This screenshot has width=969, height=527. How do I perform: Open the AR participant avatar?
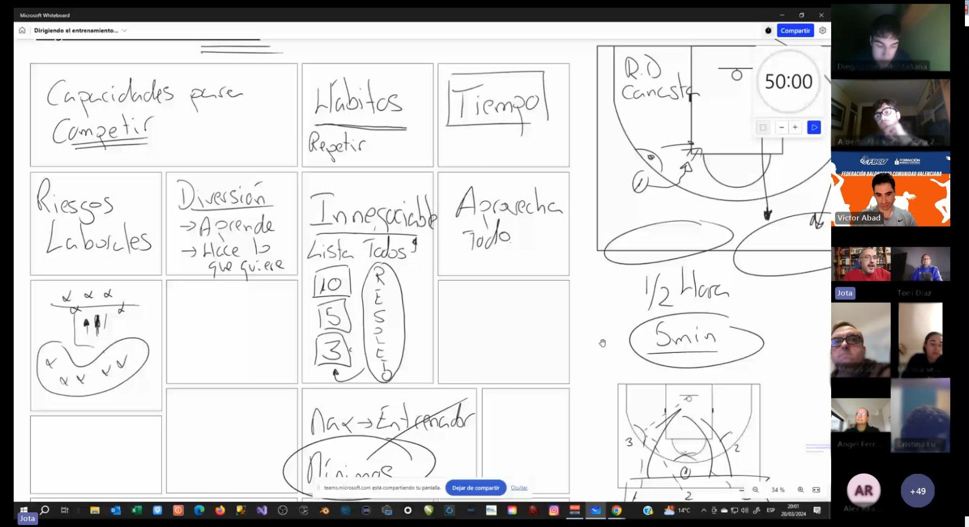point(864,491)
